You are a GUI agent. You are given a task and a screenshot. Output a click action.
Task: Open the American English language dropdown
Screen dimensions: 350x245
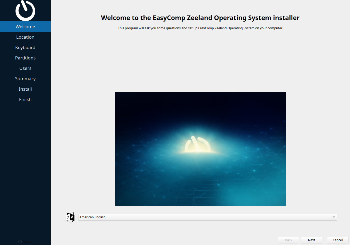pyautogui.click(x=207, y=217)
